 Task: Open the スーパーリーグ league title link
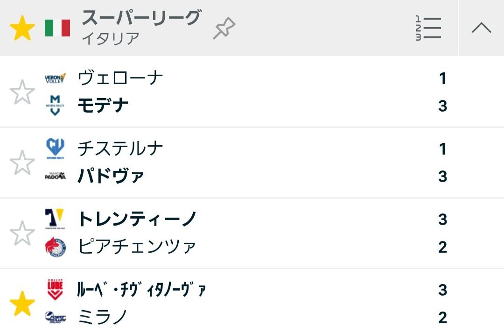(x=141, y=19)
